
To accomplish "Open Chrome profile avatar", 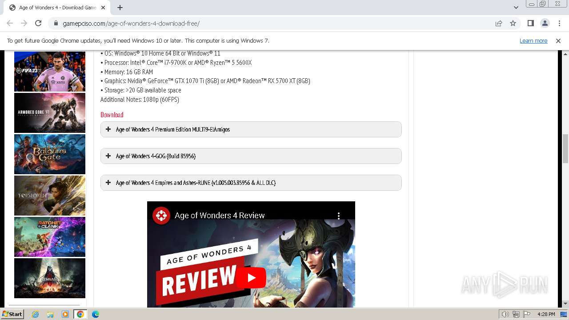I will (x=545, y=23).
